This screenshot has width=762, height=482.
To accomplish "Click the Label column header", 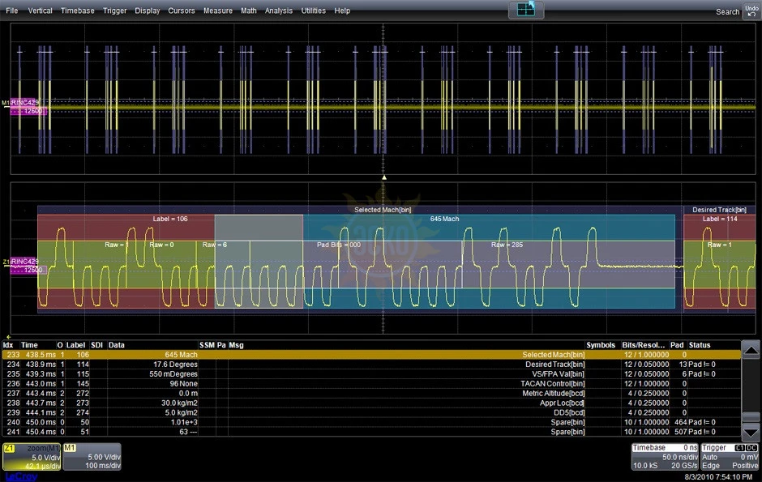I will pos(75,345).
